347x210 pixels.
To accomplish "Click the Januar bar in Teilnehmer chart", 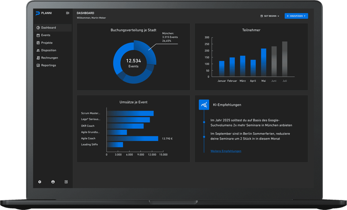I will click(221, 69).
